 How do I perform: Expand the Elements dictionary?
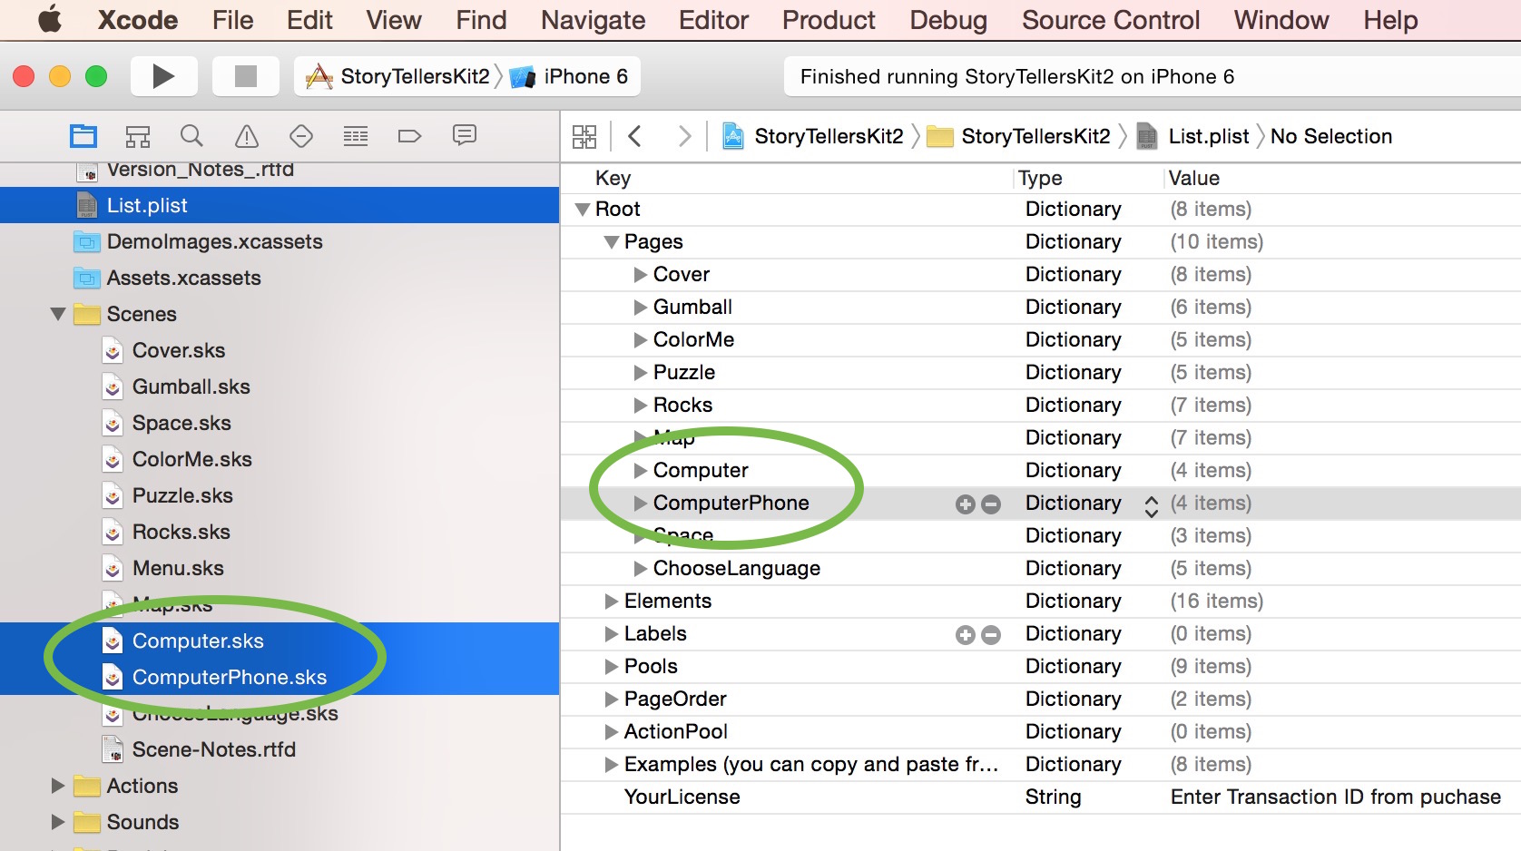(609, 601)
